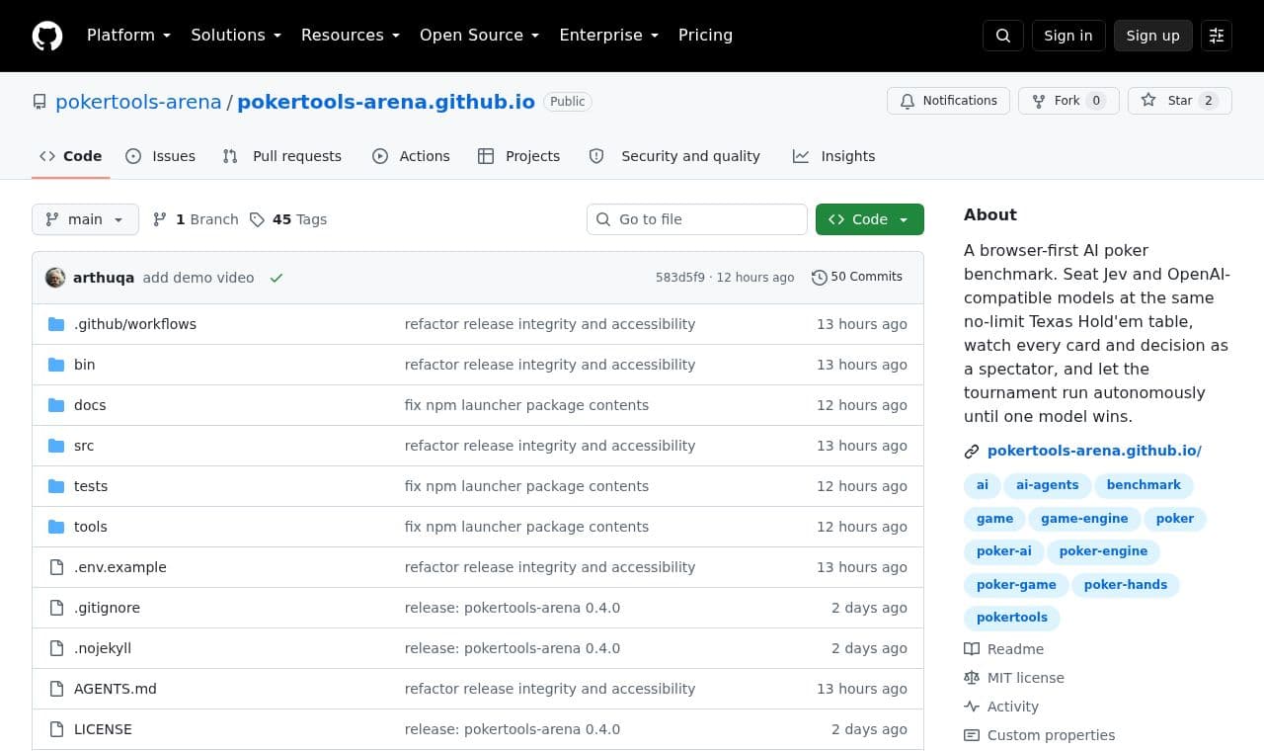Open the Security and quality tab
Image resolution: width=1264 pixels, height=751 pixels.
click(675, 156)
